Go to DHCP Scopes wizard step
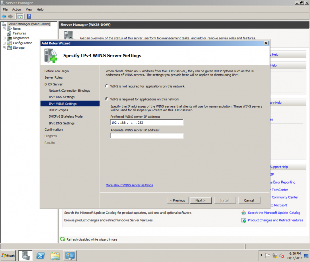This screenshot has height=262, width=310. pos(58,110)
